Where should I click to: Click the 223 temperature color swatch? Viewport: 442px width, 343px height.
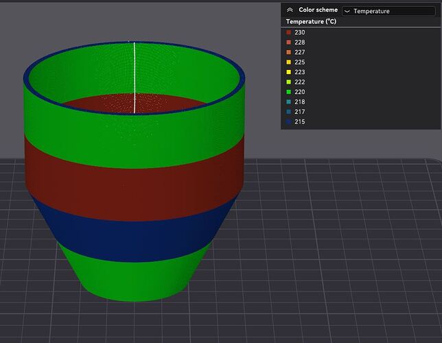tap(288, 72)
